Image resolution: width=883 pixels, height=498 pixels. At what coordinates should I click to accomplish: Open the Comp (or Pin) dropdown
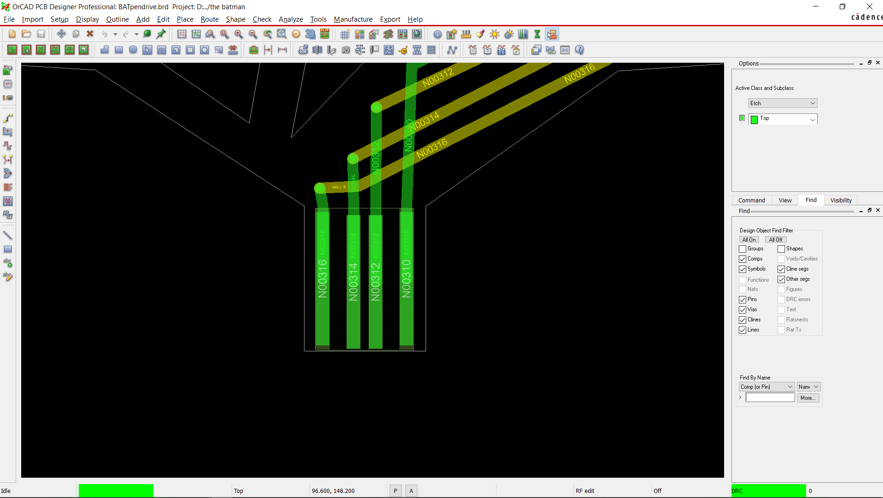point(766,387)
